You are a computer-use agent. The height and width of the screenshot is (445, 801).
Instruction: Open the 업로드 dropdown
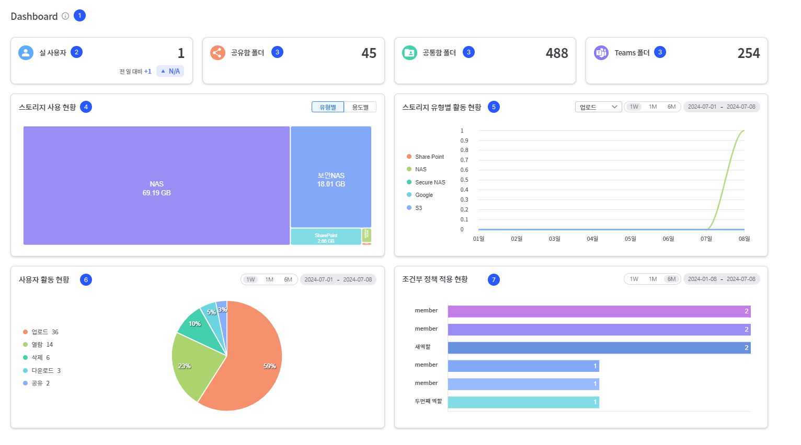pos(598,107)
